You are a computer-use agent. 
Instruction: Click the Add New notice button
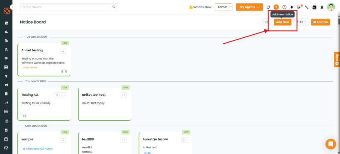[283, 22]
